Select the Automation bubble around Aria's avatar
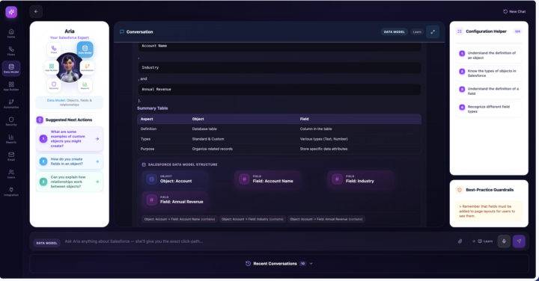The height and width of the screenshot is (281, 539). click(88, 67)
